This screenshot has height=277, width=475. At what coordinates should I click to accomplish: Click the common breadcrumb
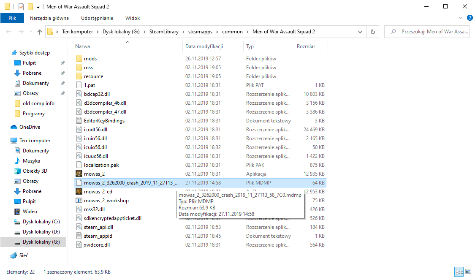point(232,32)
